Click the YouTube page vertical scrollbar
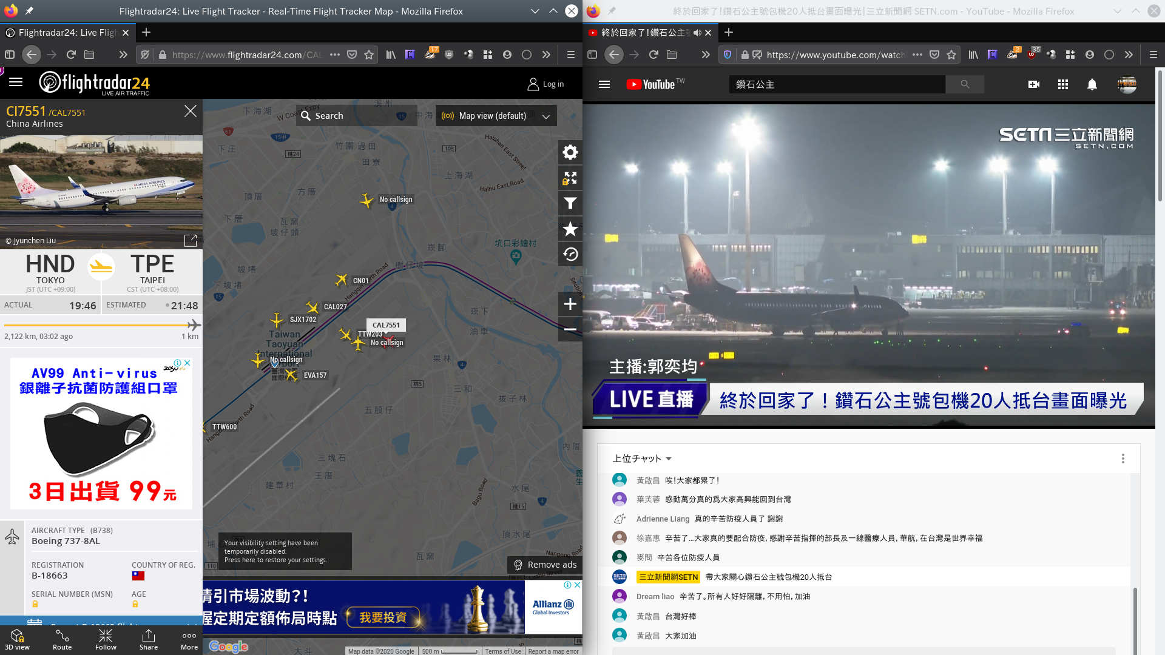Viewport: 1165px width, 655px height. [1160, 135]
